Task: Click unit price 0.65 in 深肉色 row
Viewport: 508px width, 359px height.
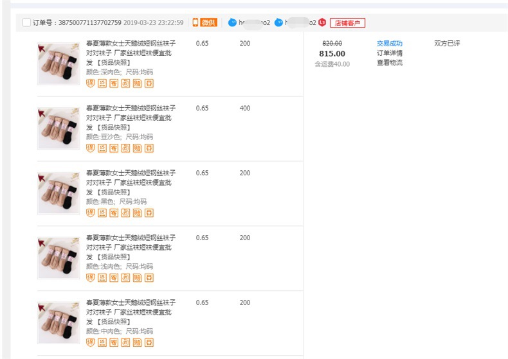Action: [202, 43]
